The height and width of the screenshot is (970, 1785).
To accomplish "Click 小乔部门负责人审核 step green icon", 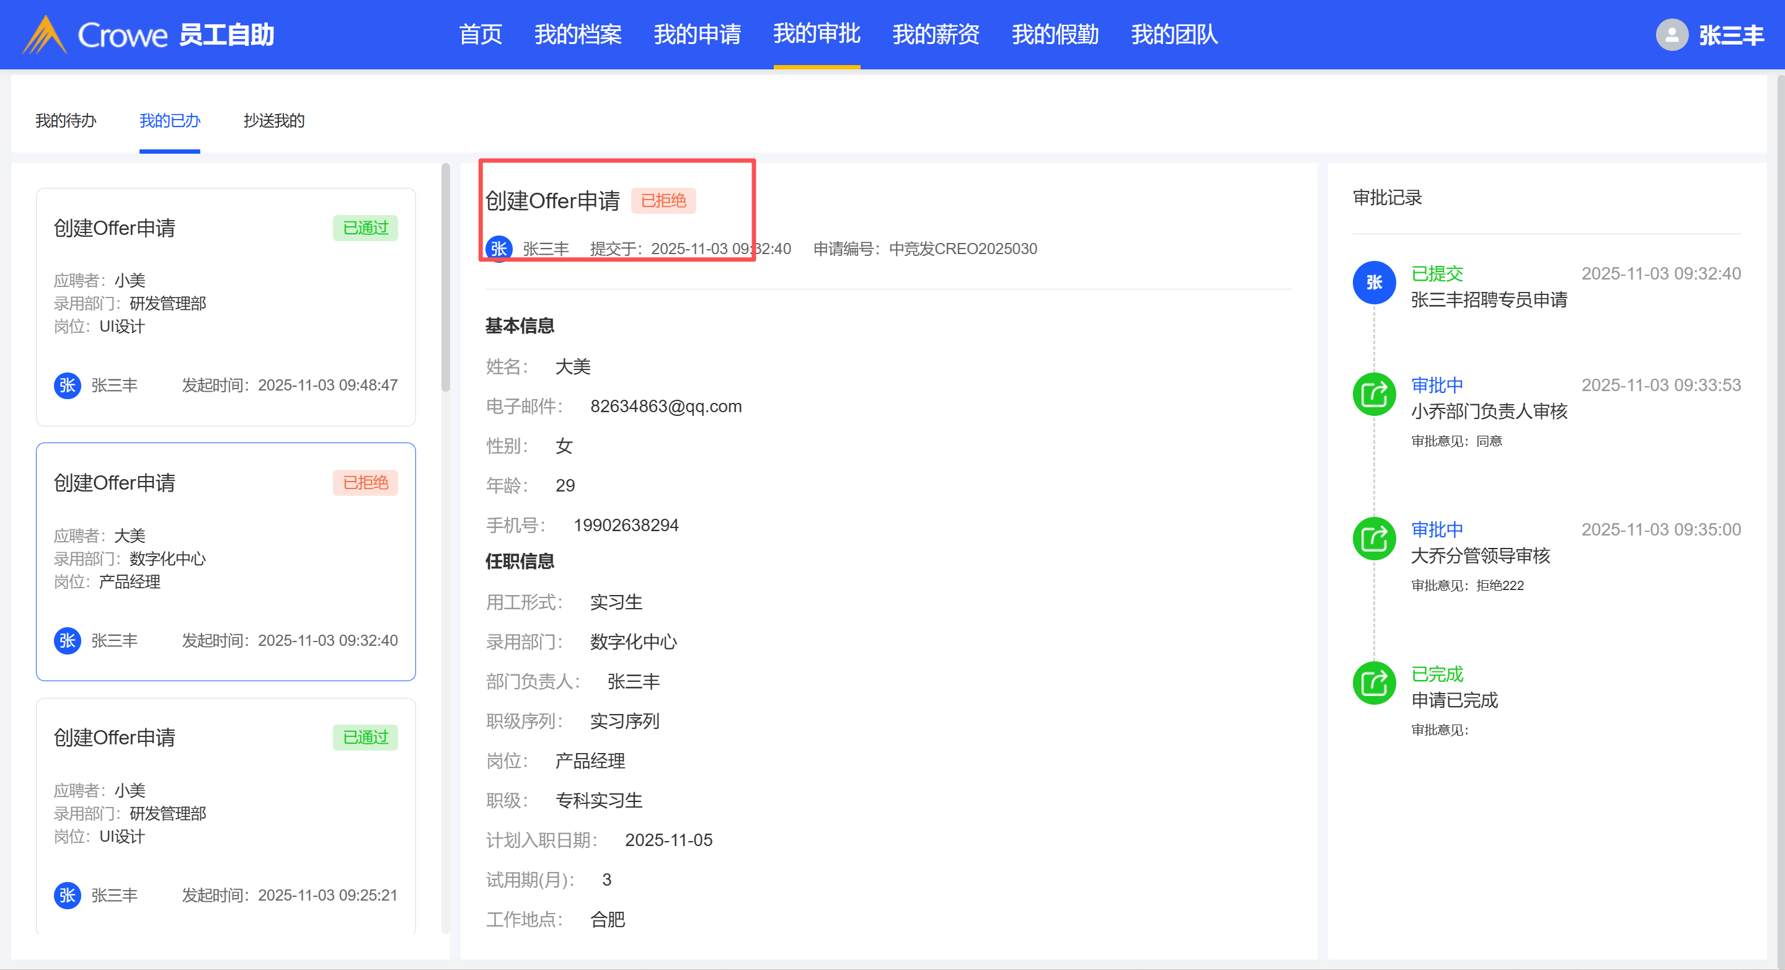I will pos(1373,394).
